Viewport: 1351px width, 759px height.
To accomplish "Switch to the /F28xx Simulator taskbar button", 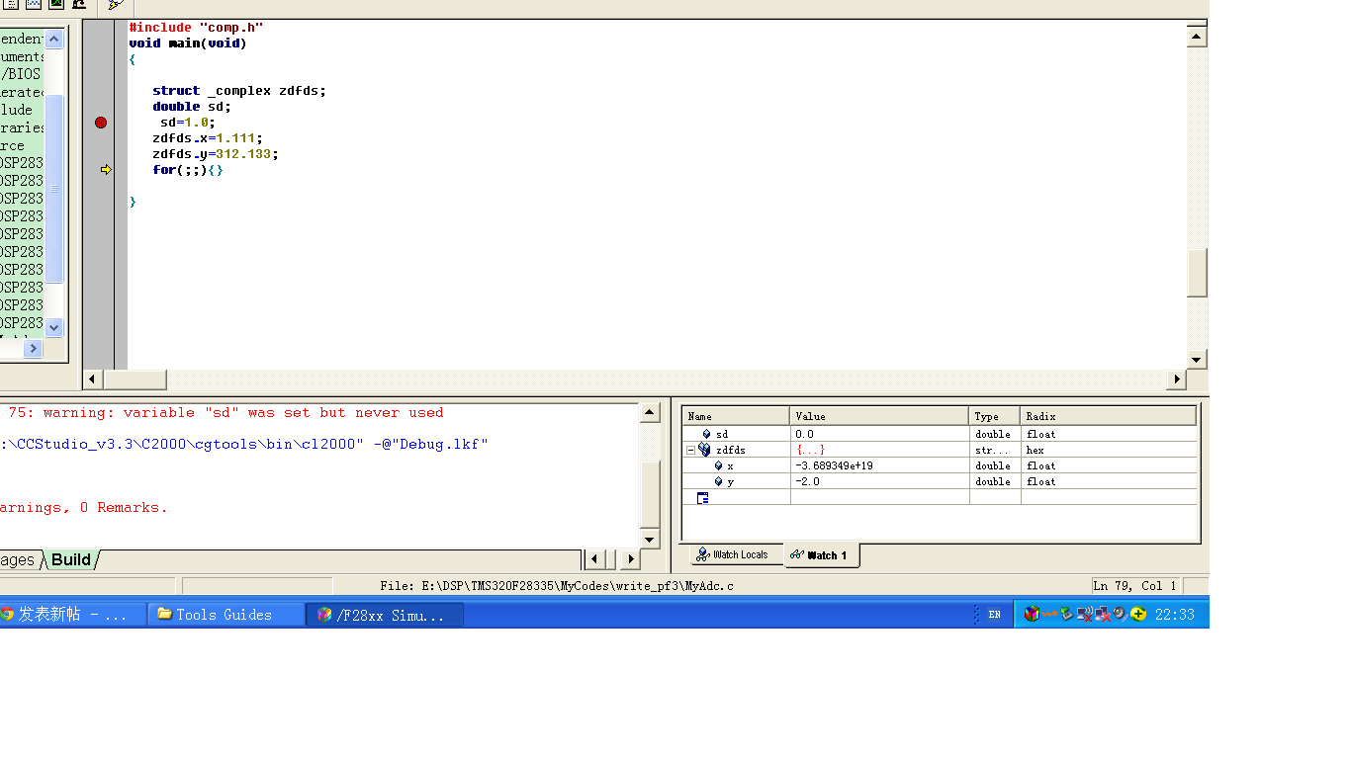I will [384, 615].
